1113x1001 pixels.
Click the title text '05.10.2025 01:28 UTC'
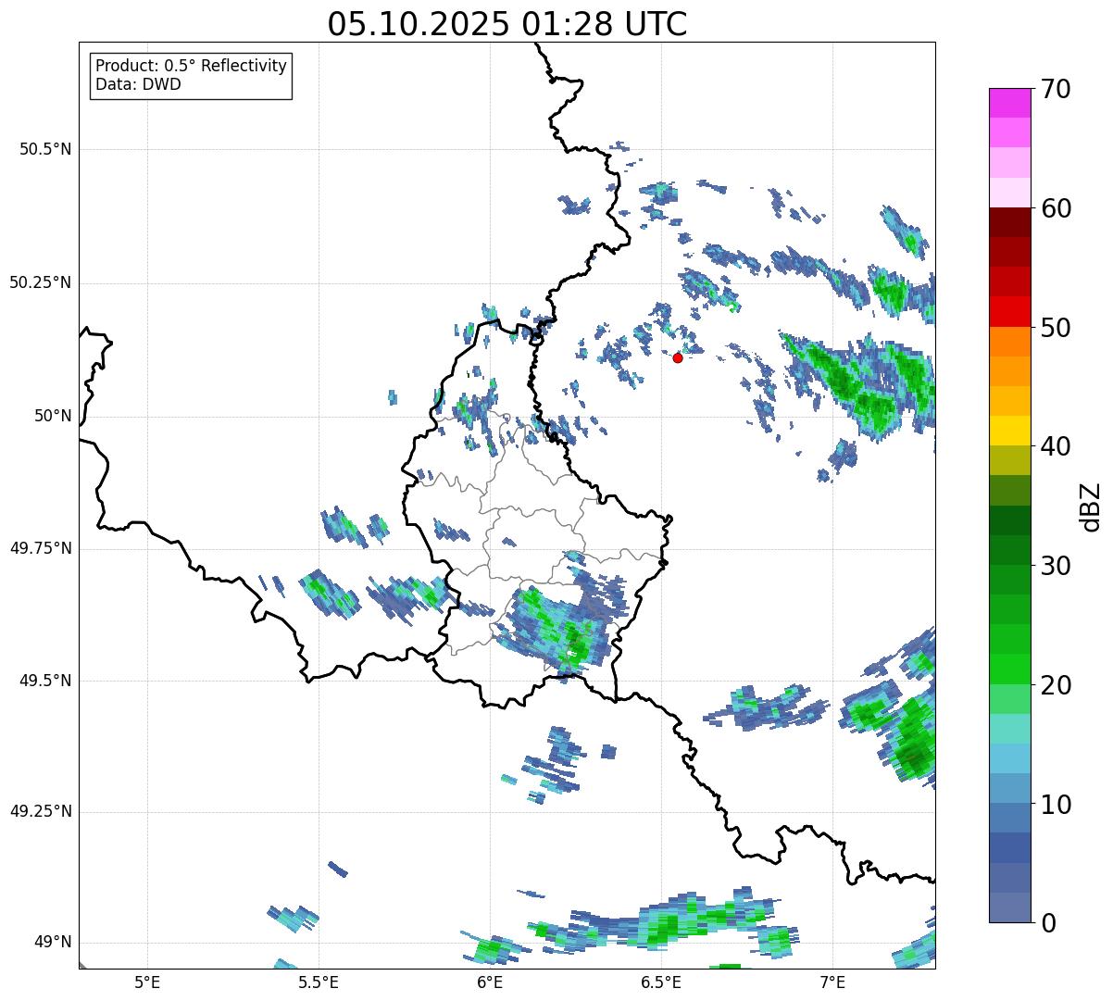[507, 24]
